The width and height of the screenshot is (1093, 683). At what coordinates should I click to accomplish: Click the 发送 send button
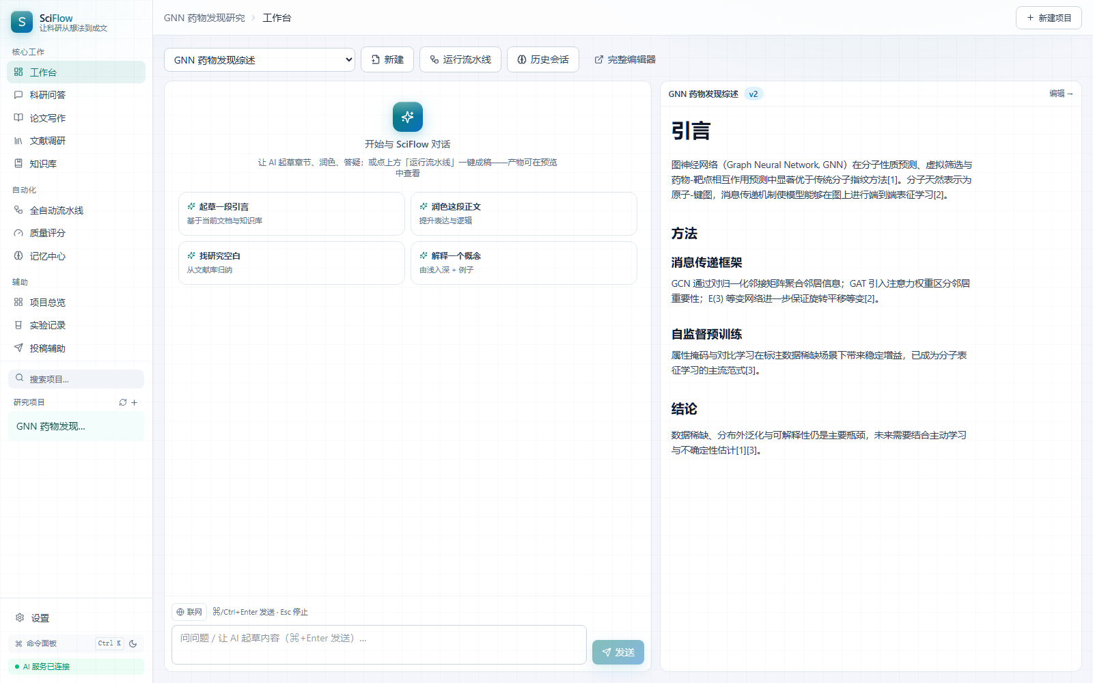[618, 652]
